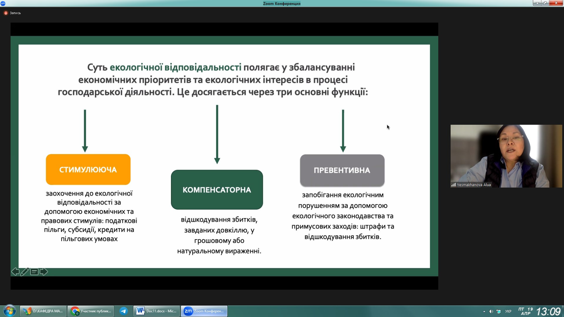Image resolution: width=564 pixels, height=317 pixels.
Task: Click the signal strength icon by Yesmakhanova Alua
Action: pos(454,185)
